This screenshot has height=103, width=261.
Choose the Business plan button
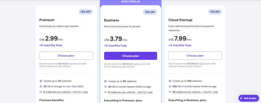130,56
